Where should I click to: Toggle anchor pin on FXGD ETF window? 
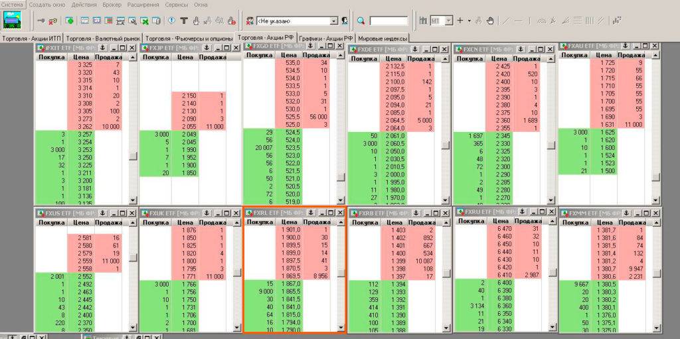pyautogui.click(x=311, y=46)
